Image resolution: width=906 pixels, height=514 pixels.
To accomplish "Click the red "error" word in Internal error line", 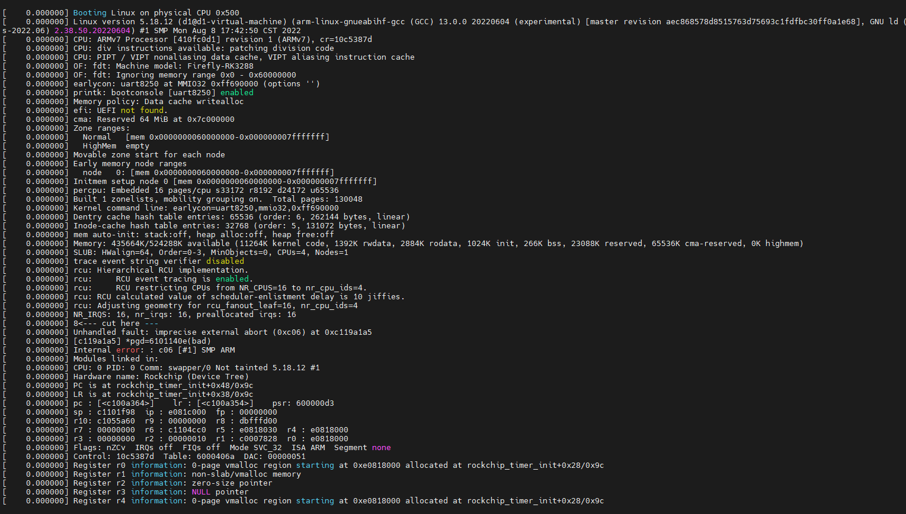I will point(128,350).
